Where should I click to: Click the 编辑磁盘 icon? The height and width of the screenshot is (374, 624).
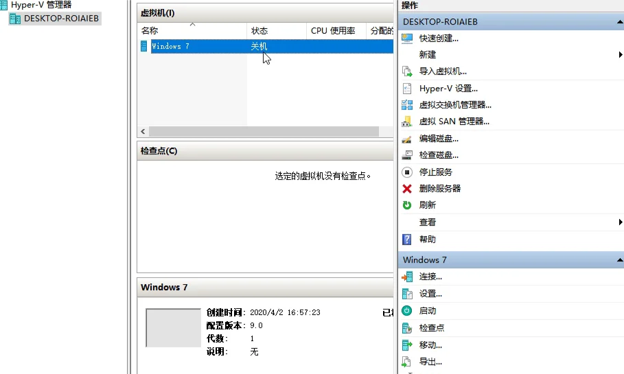tap(406, 139)
